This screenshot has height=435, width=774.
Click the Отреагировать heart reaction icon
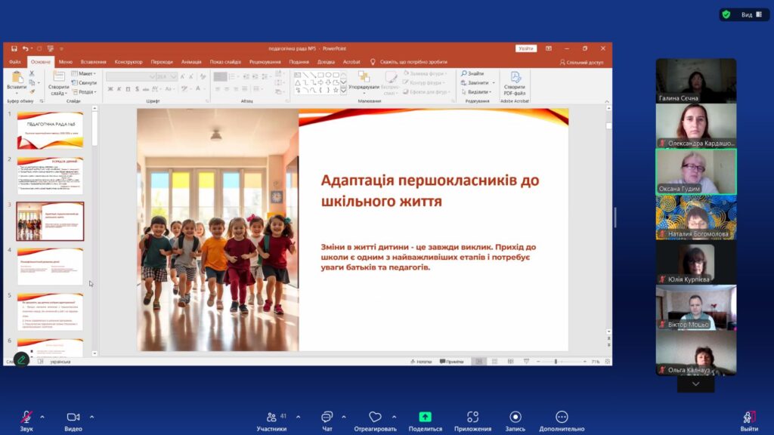[375, 418]
